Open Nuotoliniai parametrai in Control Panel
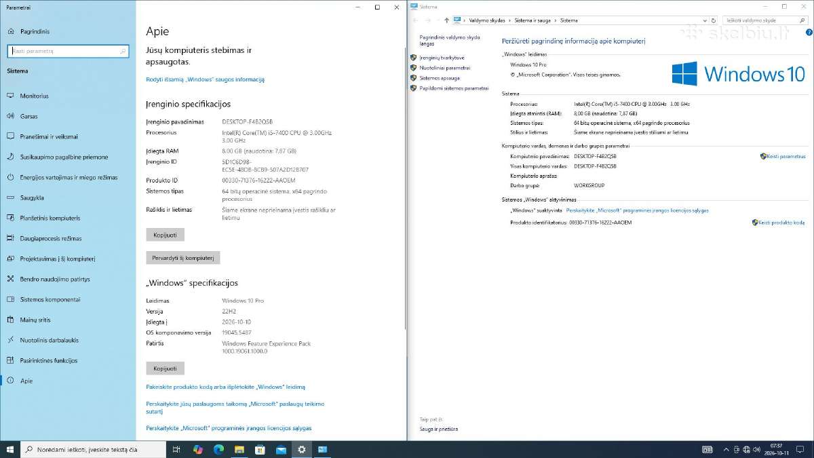Image resolution: width=814 pixels, height=458 pixels. point(444,68)
